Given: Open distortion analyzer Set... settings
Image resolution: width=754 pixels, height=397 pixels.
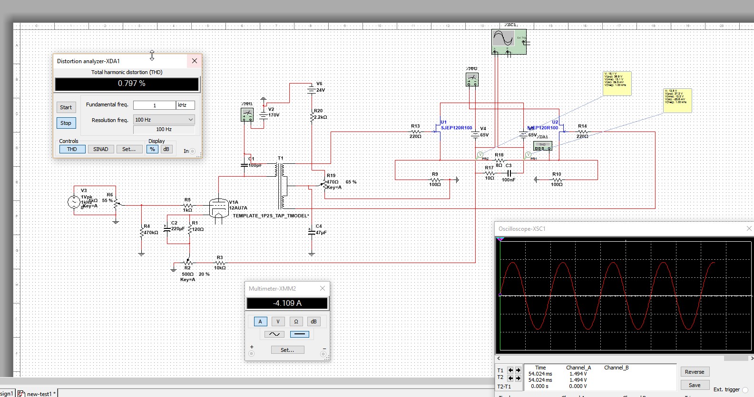Looking at the screenshot, I should coord(129,149).
